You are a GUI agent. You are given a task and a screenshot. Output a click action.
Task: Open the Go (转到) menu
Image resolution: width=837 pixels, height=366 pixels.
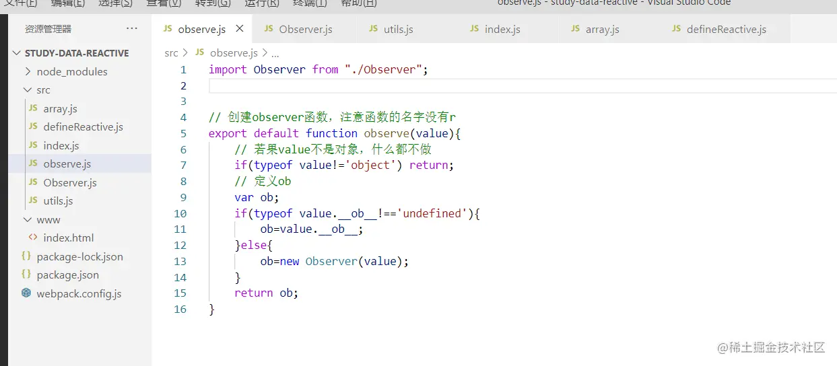tap(213, 3)
